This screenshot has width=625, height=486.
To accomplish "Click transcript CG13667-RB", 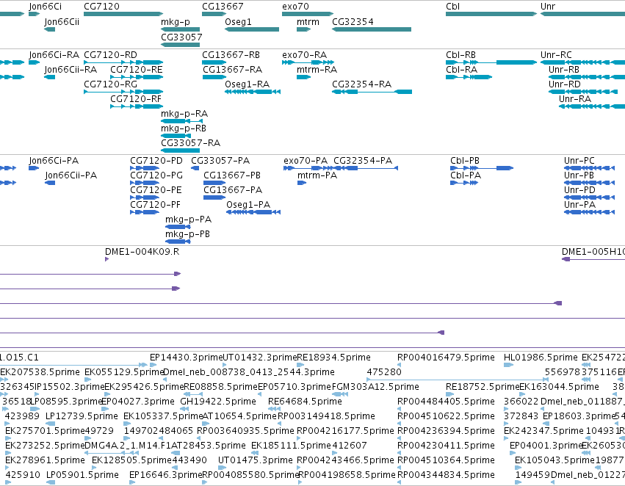I will click(x=214, y=62).
